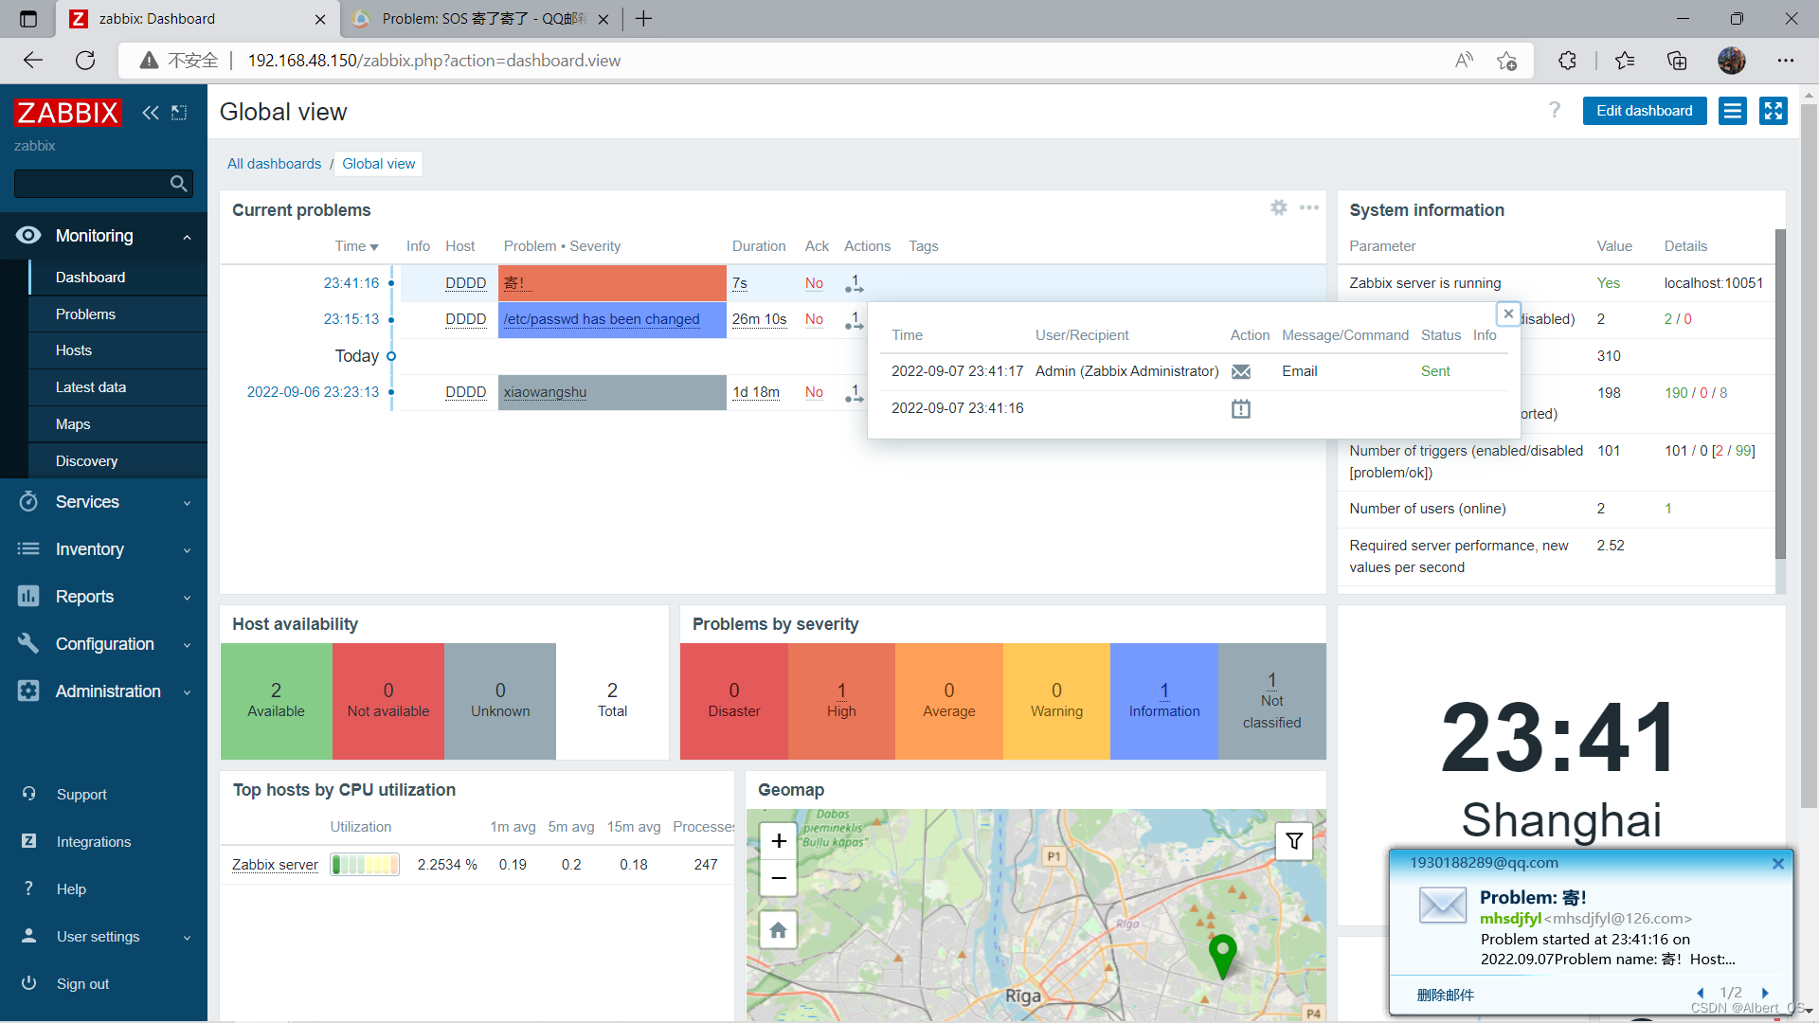The image size is (1819, 1023).
Task: Open the Latest data menu item
Action: [x=117, y=387]
